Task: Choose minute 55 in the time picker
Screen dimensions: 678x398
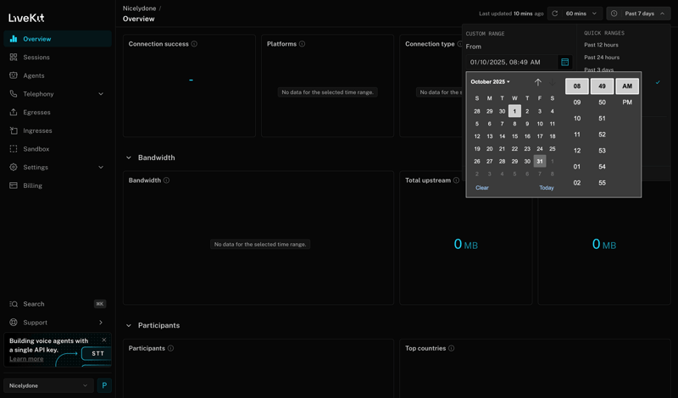Action: coord(602,183)
